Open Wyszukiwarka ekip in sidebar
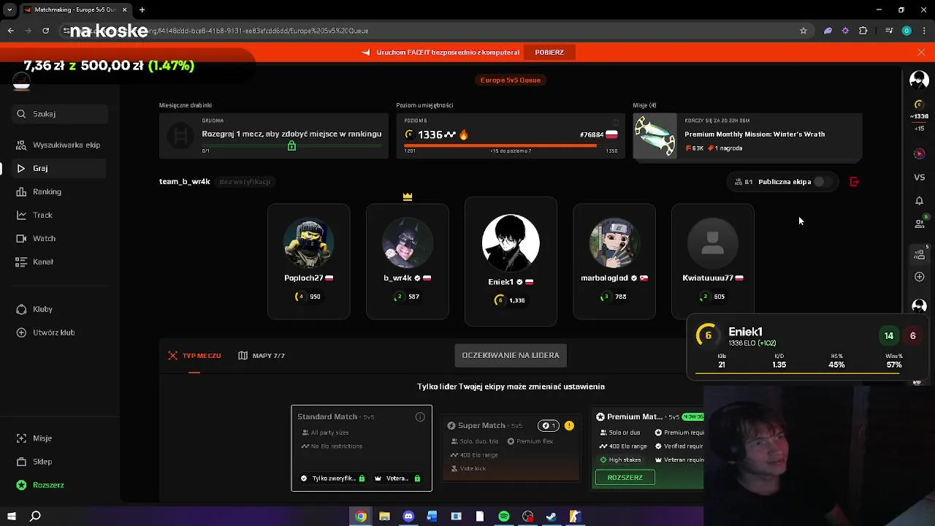This screenshot has height=526, width=935. 58,145
